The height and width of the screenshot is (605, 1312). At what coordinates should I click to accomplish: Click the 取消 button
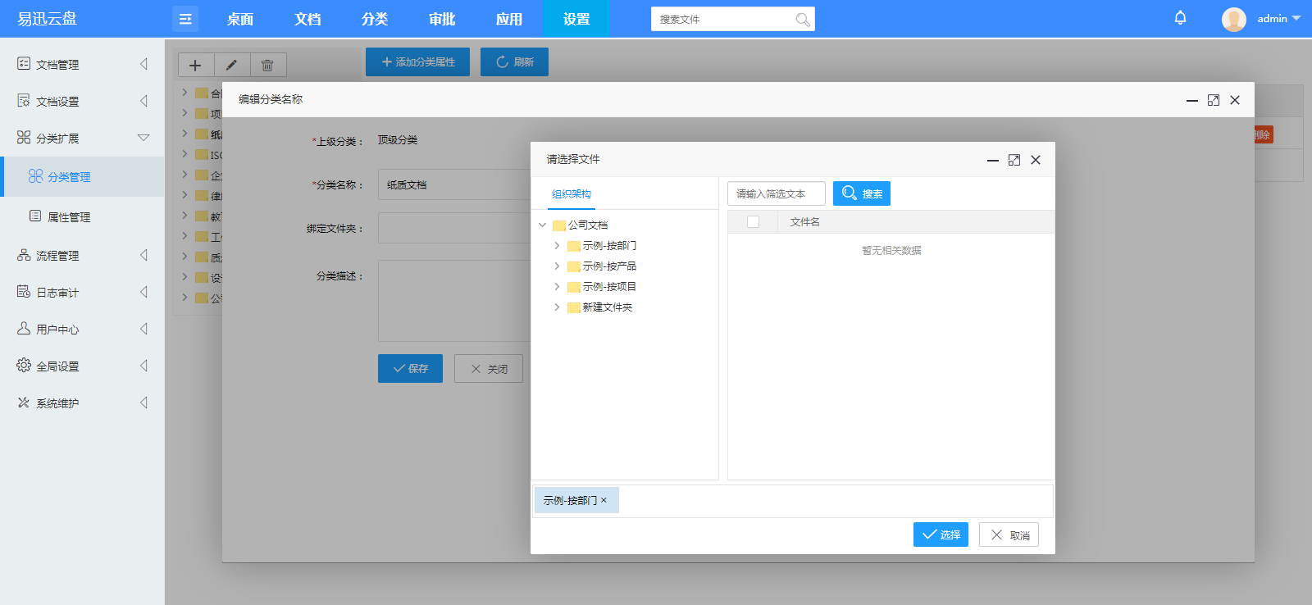coord(1009,534)
